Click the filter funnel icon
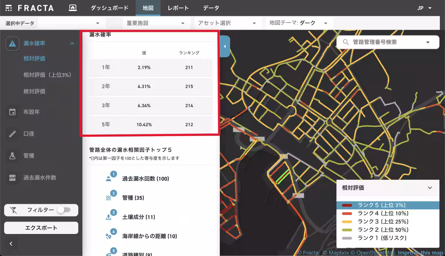Viewport: 445px width, 256px height. tap(13, 210)
